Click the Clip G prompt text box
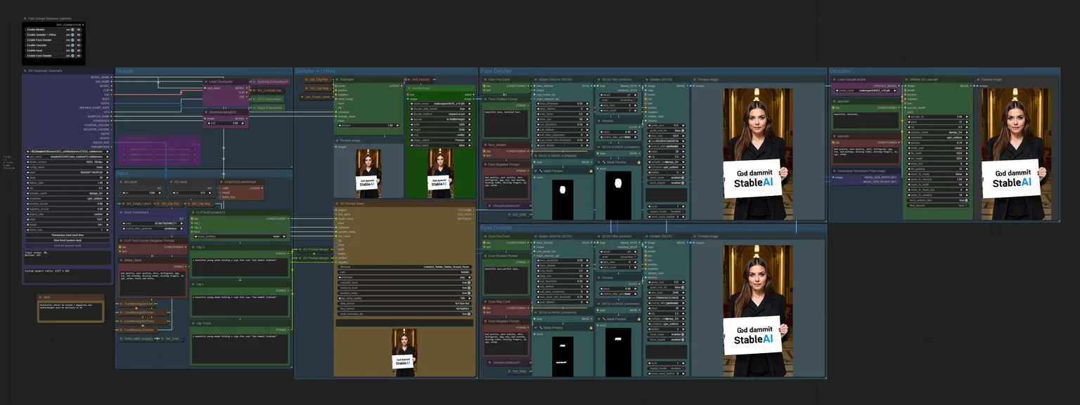Image resolution: width=1080 pixels, height=405 pixels. tap(240, 267)
